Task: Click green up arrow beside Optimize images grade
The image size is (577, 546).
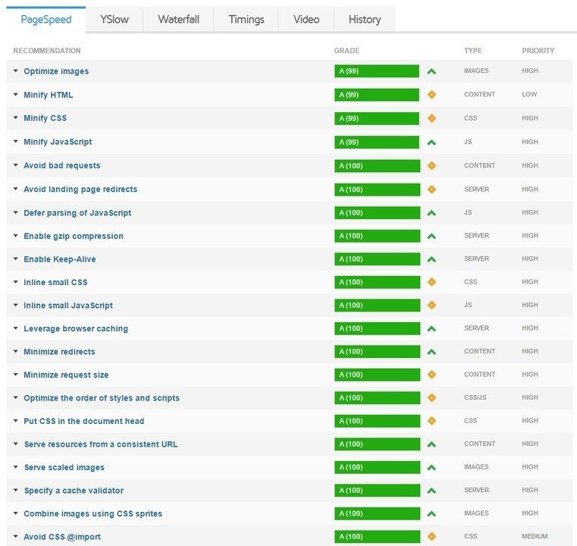Action: (x=431, y=71)
